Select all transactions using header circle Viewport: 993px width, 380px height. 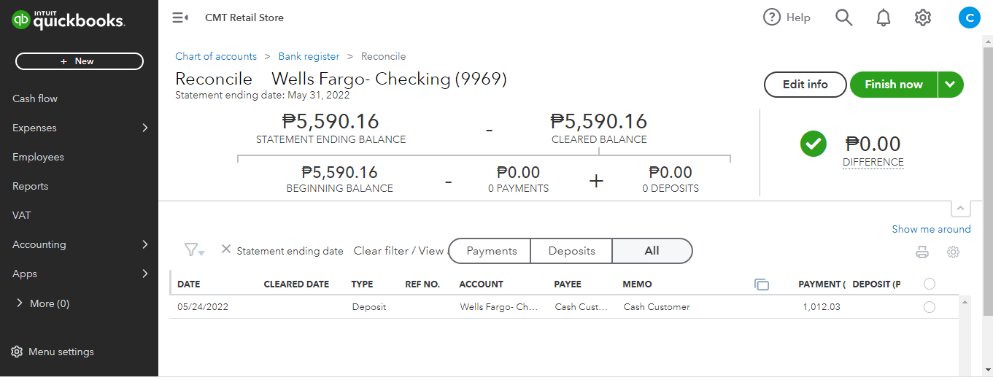tap(930, 284)
